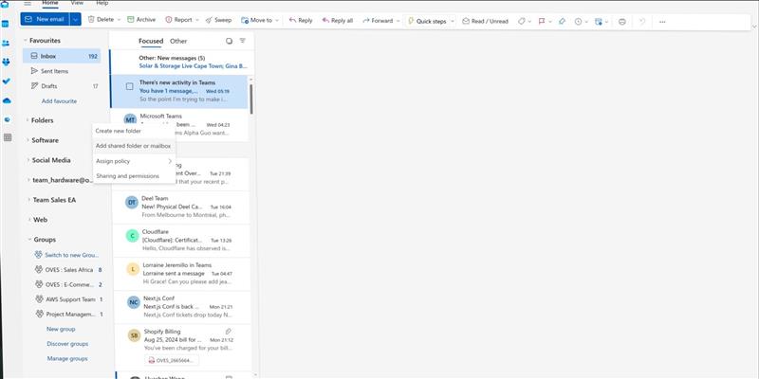The height and width of the screenshot is (379, 759).
Task: Click the Discover groups link
Action: pyautogui.click(x=67, y=344)
